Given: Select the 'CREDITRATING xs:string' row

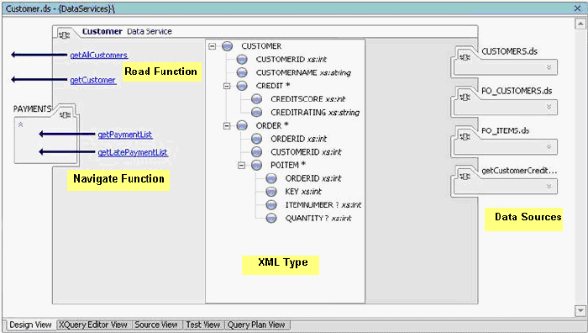Looking at the screenshot, I should 315,113.
